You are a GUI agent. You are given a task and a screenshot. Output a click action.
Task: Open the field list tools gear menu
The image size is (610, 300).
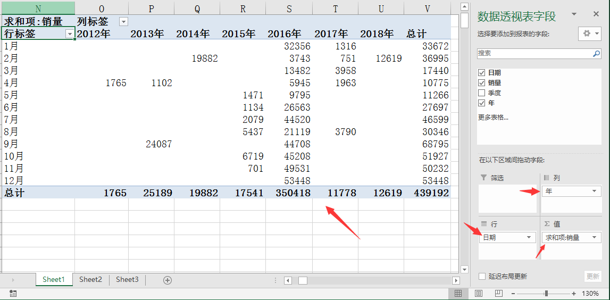590,34
